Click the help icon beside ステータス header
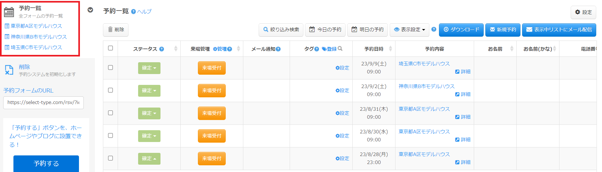 click(x=161, y=49)
